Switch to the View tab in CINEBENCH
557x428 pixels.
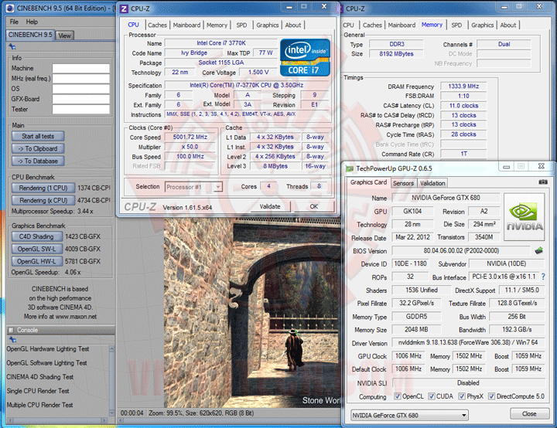pyautogui.click(x=64, y=36)
